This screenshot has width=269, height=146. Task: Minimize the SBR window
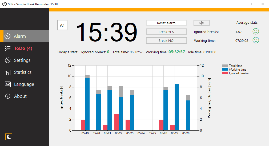click(x=238, y=4)
